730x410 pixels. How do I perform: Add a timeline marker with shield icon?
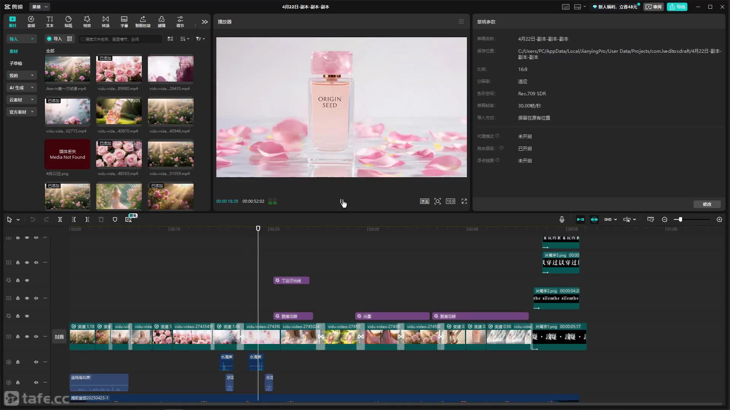coord(115,219)
